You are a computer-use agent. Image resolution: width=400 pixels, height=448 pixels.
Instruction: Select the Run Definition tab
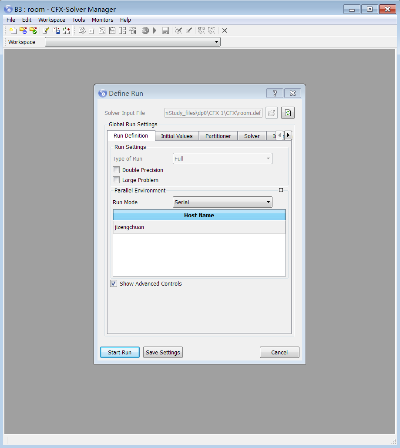click(x=131, y=136)
